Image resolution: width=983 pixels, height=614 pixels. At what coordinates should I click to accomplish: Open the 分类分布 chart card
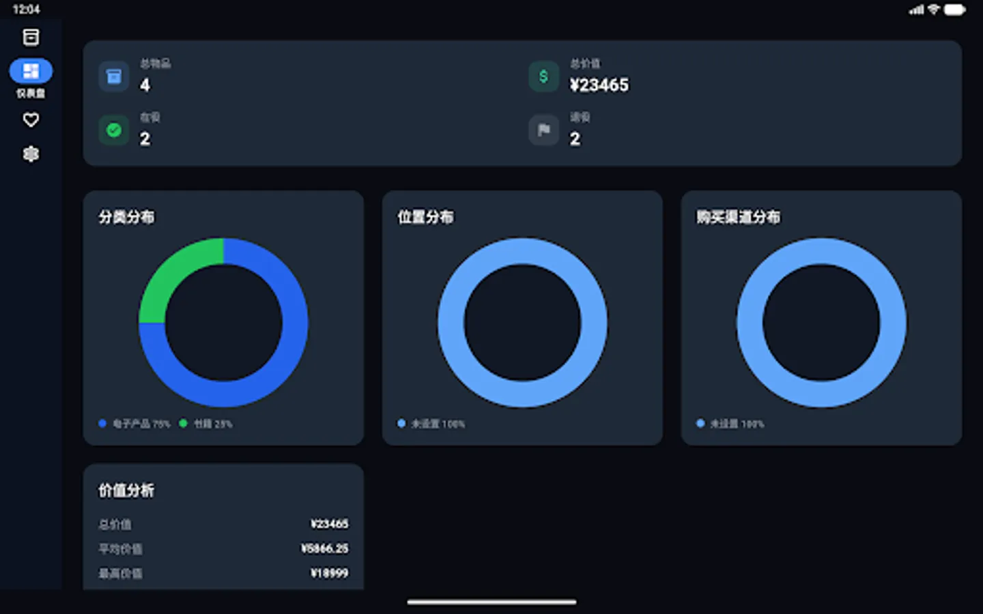point(126,217)
